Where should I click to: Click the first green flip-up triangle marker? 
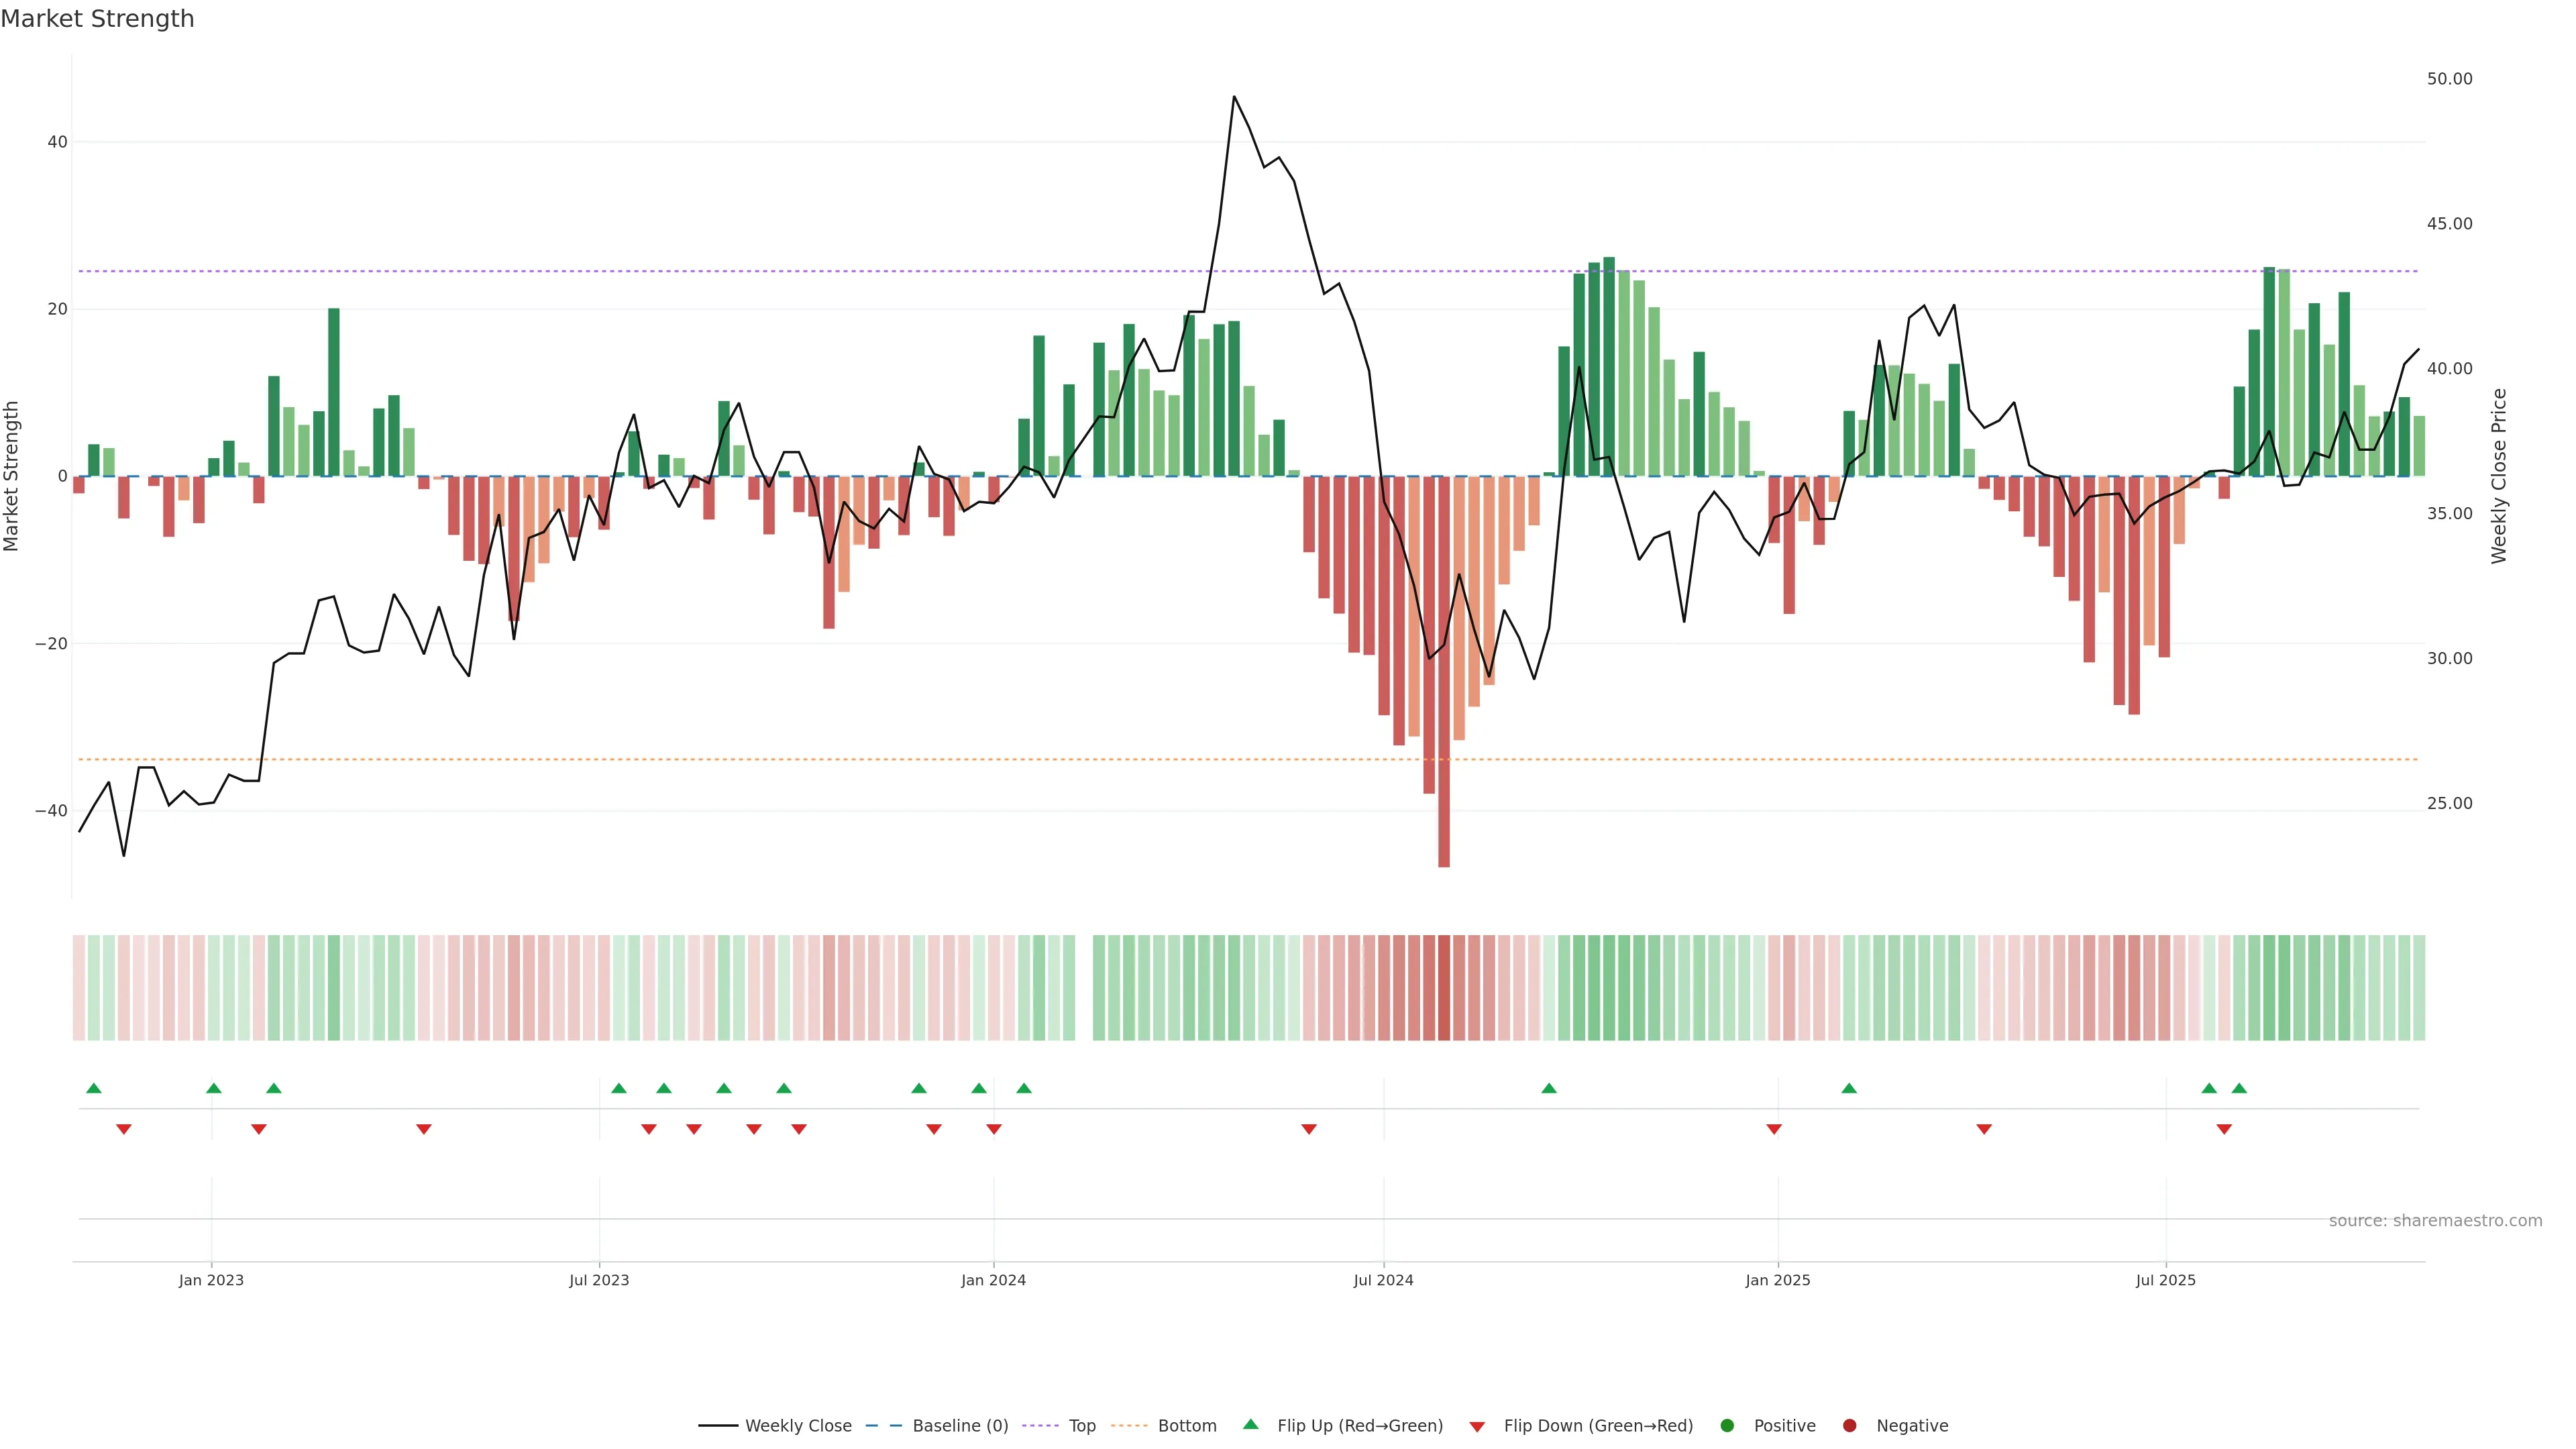(x=94, y=1088)
